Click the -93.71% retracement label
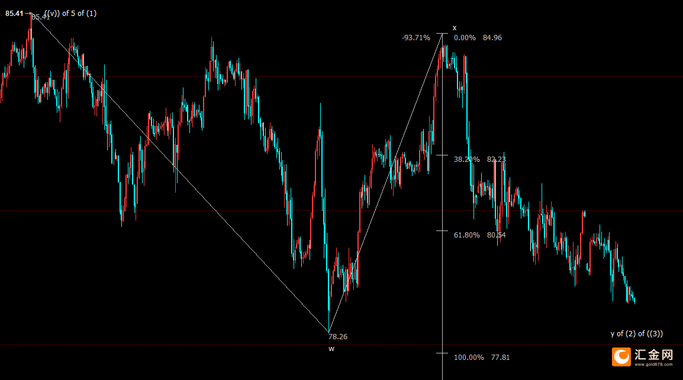683x380 pixels. [416, 38]
